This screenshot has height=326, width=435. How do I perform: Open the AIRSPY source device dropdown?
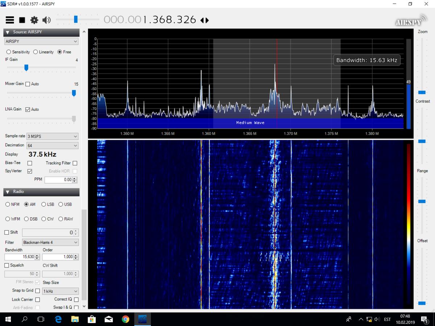coord(41,41)
